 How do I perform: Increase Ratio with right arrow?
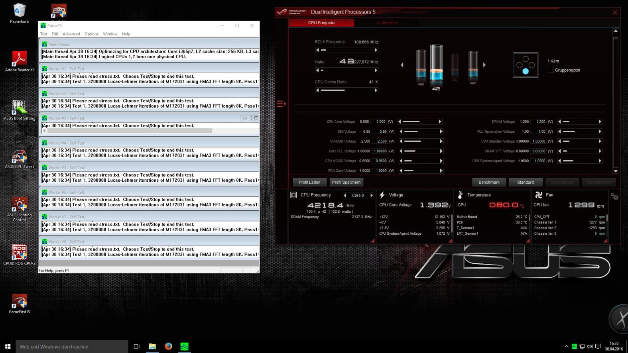click(x=376, y=70)
